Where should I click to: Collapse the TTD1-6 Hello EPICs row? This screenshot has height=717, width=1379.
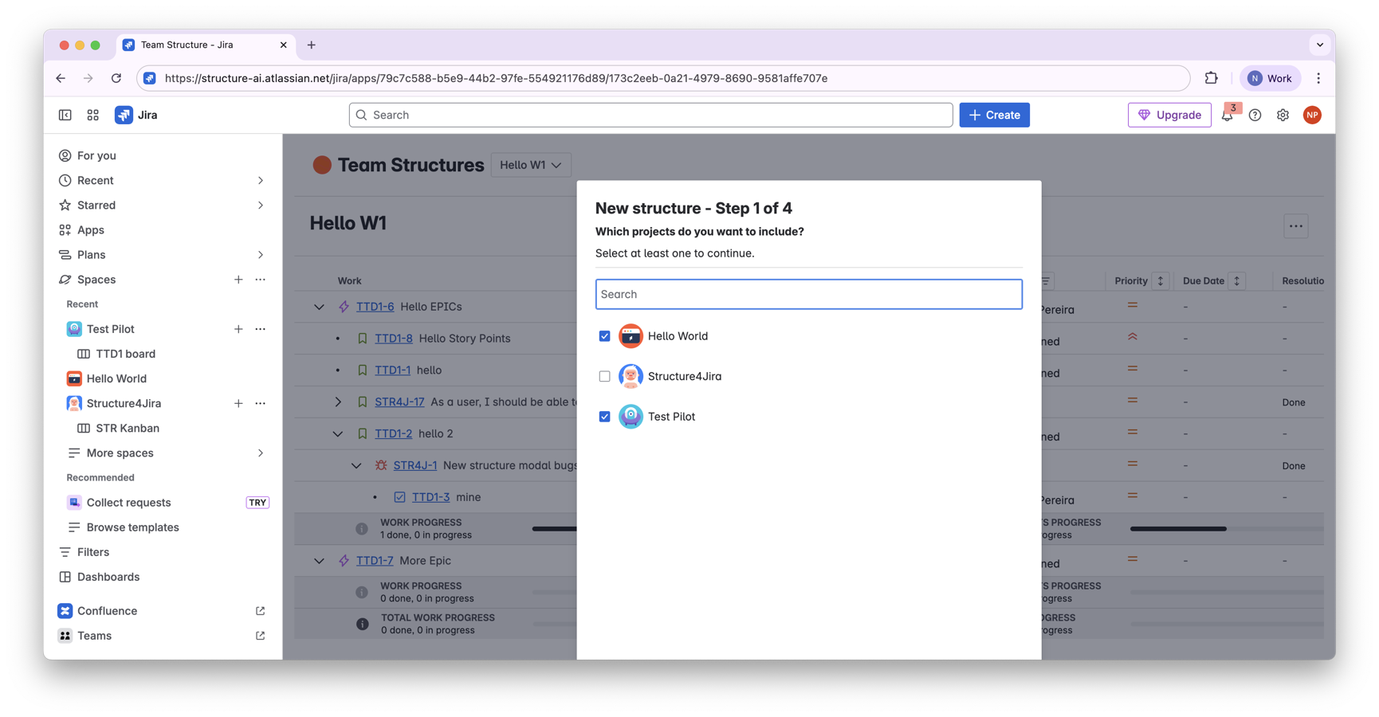(x=319, y=307)
